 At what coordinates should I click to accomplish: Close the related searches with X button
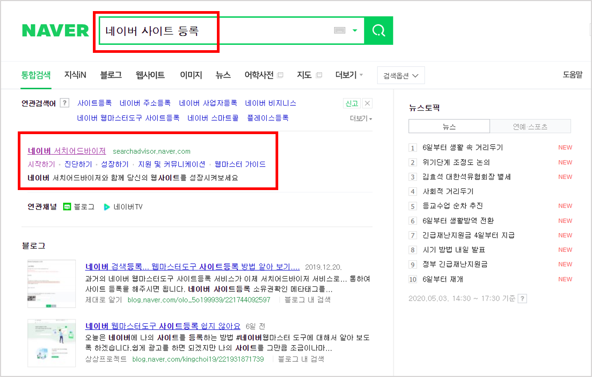[367, 103]
